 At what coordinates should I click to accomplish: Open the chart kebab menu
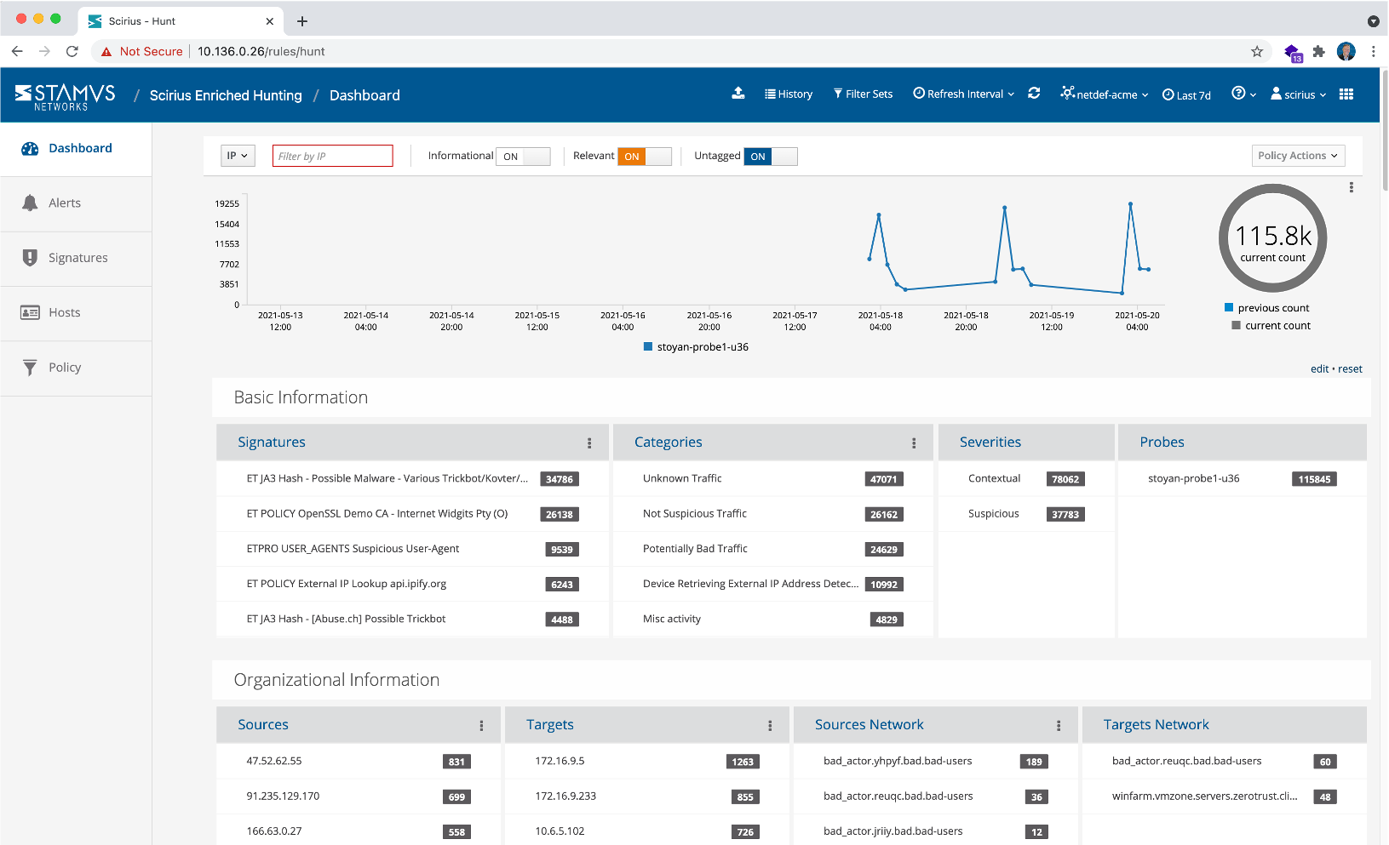pos(1352,187)
